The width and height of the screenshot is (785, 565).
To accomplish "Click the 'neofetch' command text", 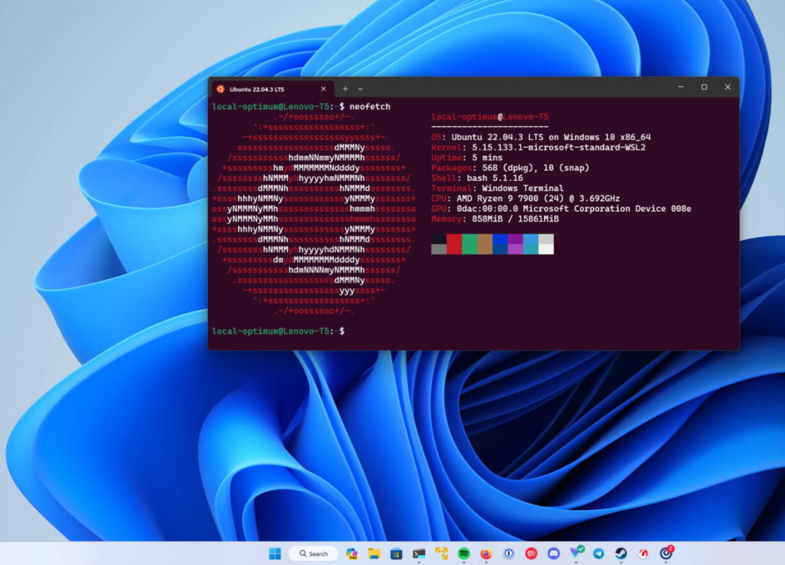I will click(370, 106).
